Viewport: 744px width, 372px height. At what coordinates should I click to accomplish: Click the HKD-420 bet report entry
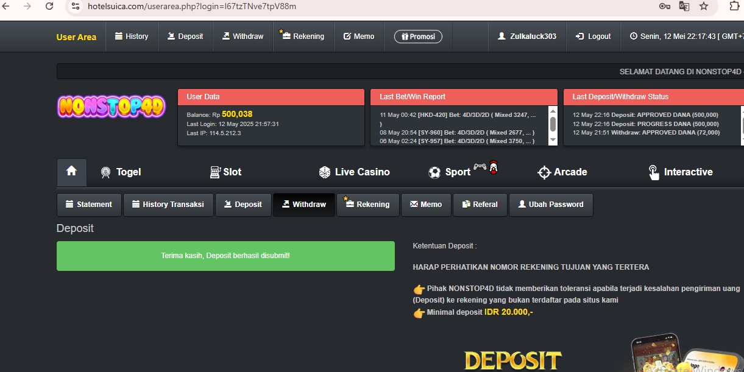[458, 114]
